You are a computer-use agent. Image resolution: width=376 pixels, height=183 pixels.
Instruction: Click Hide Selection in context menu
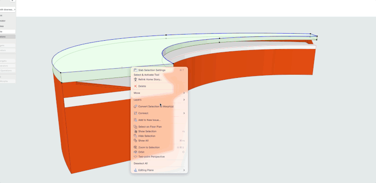(159, 136)
